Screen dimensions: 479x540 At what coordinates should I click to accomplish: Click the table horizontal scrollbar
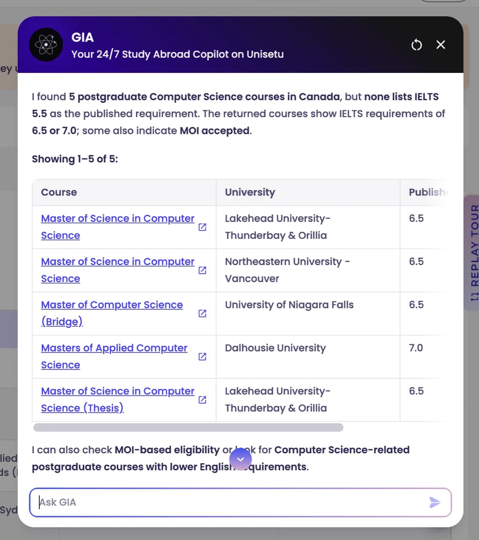pos(188,427)
